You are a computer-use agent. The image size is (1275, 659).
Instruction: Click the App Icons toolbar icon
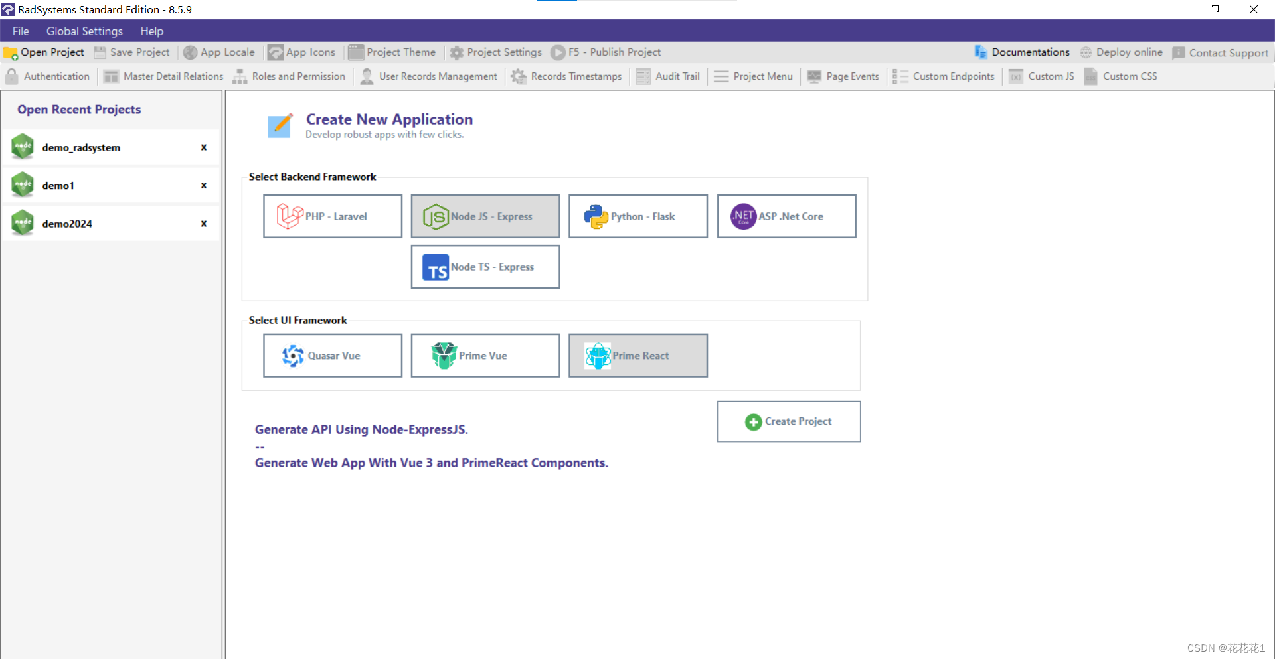(x=276, y=52)
